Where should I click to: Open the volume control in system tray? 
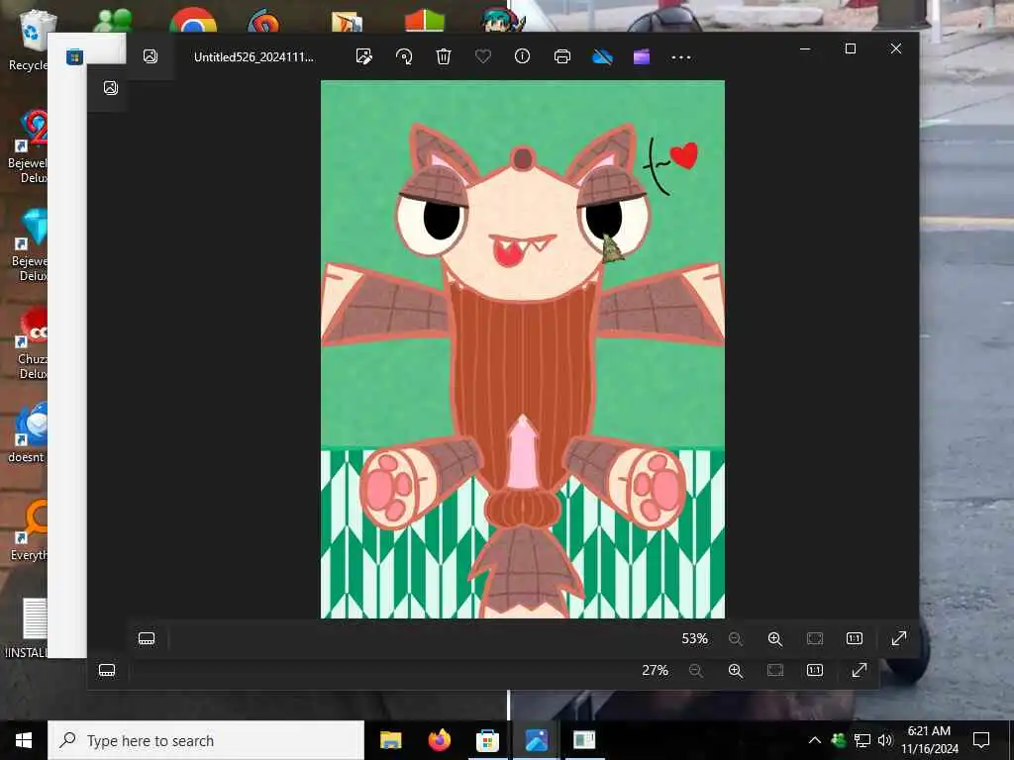[885, 740]
